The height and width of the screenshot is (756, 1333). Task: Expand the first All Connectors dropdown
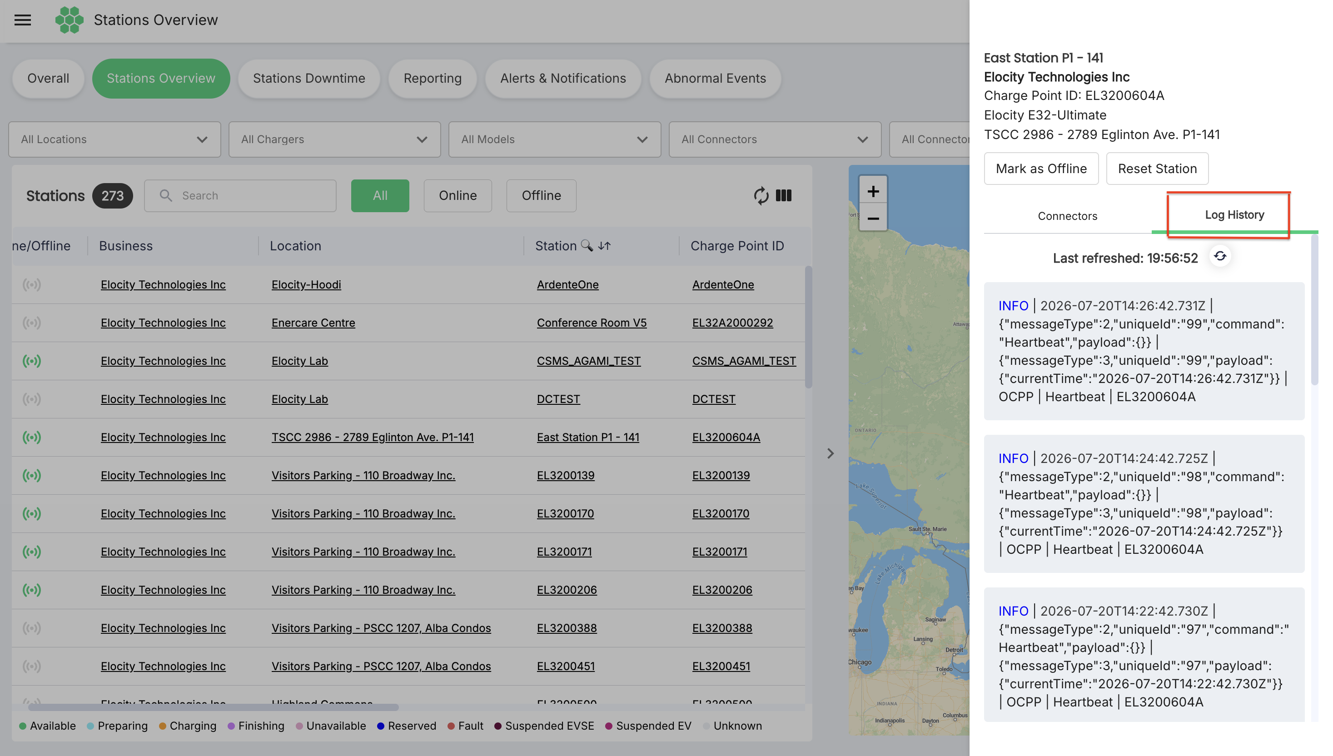[775, 139]
